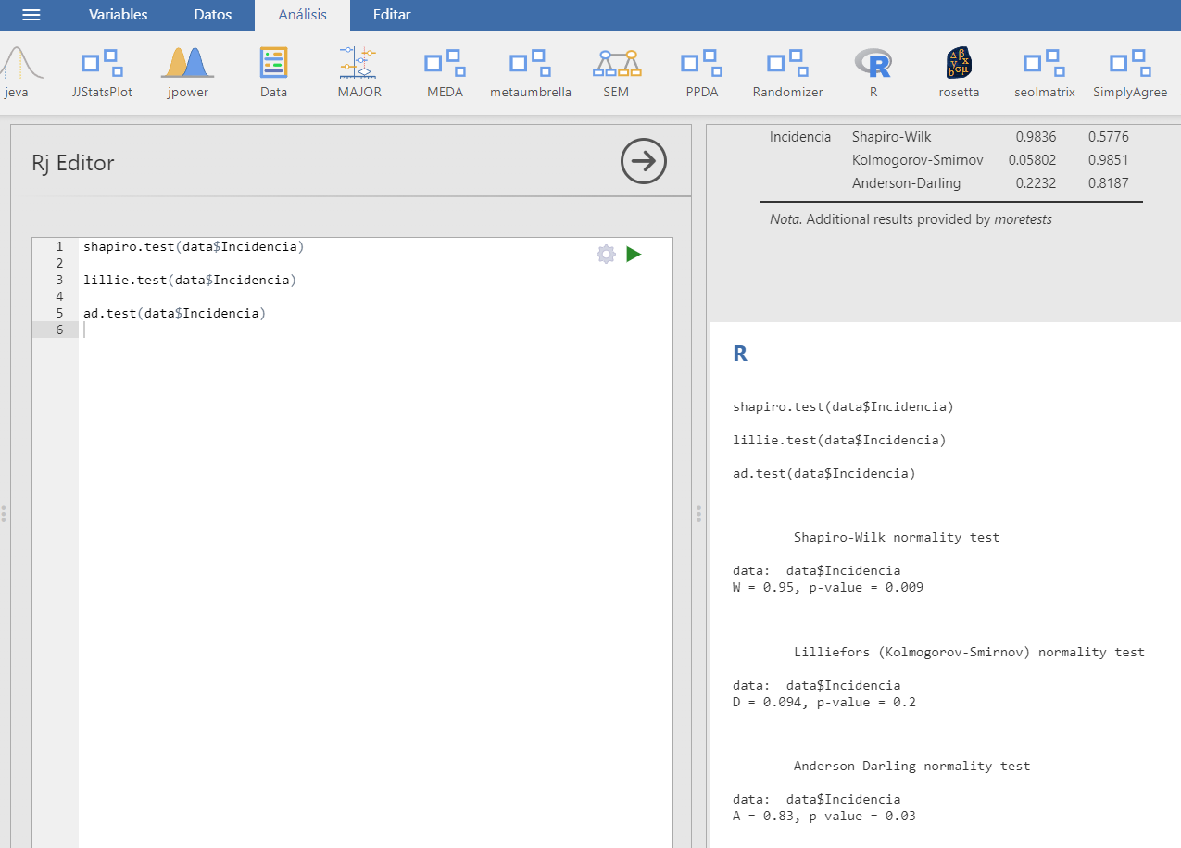Place cursor on empty line 6
Screen dimensions: 1181x848
tap(375, 330)
